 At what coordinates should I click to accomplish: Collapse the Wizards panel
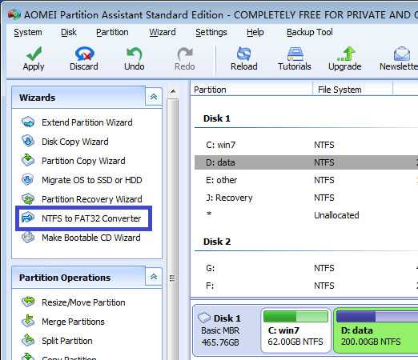pyautogui.click(x=154, y=97)
